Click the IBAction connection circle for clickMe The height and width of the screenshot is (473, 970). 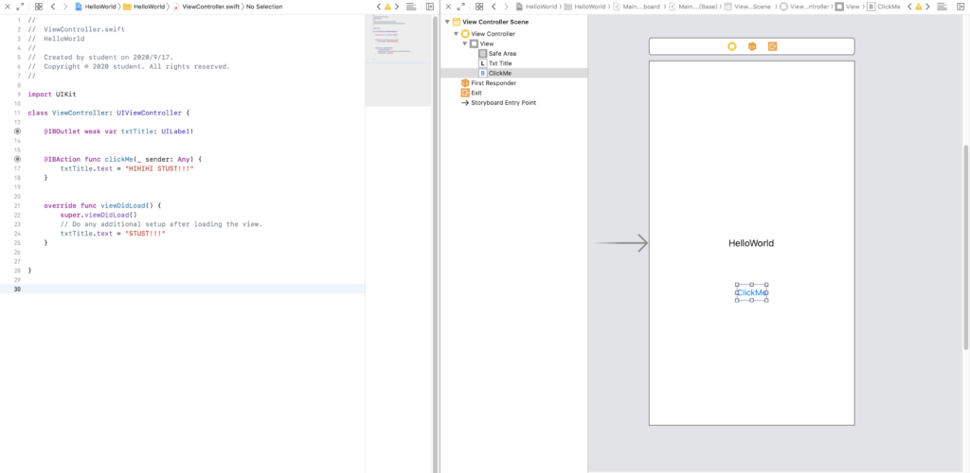(x=18, y=159)
